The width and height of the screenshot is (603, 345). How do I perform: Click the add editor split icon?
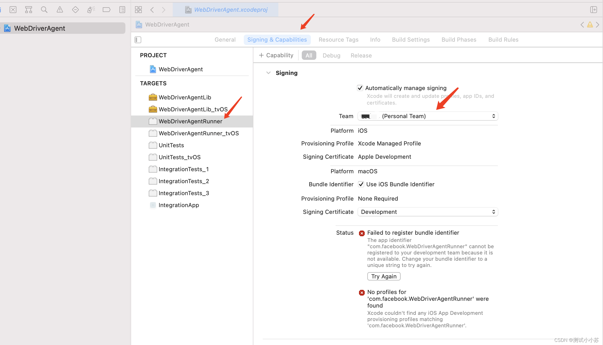point(593,10)
